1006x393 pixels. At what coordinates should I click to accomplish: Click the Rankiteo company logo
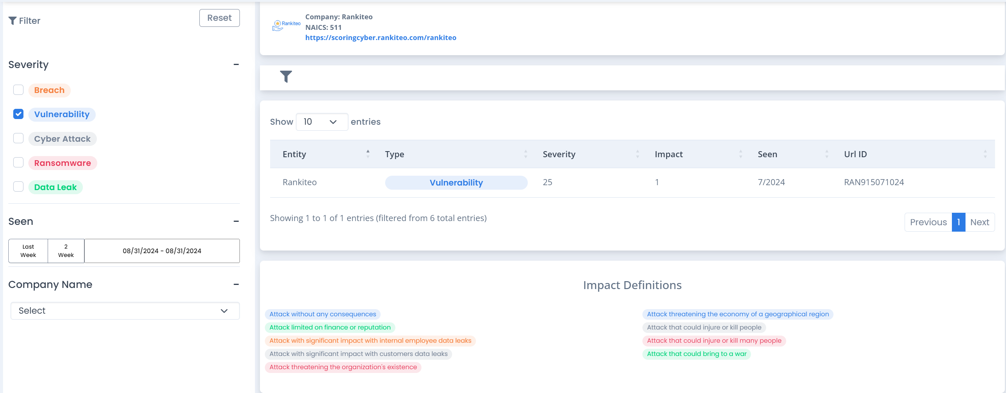point(286,26)
